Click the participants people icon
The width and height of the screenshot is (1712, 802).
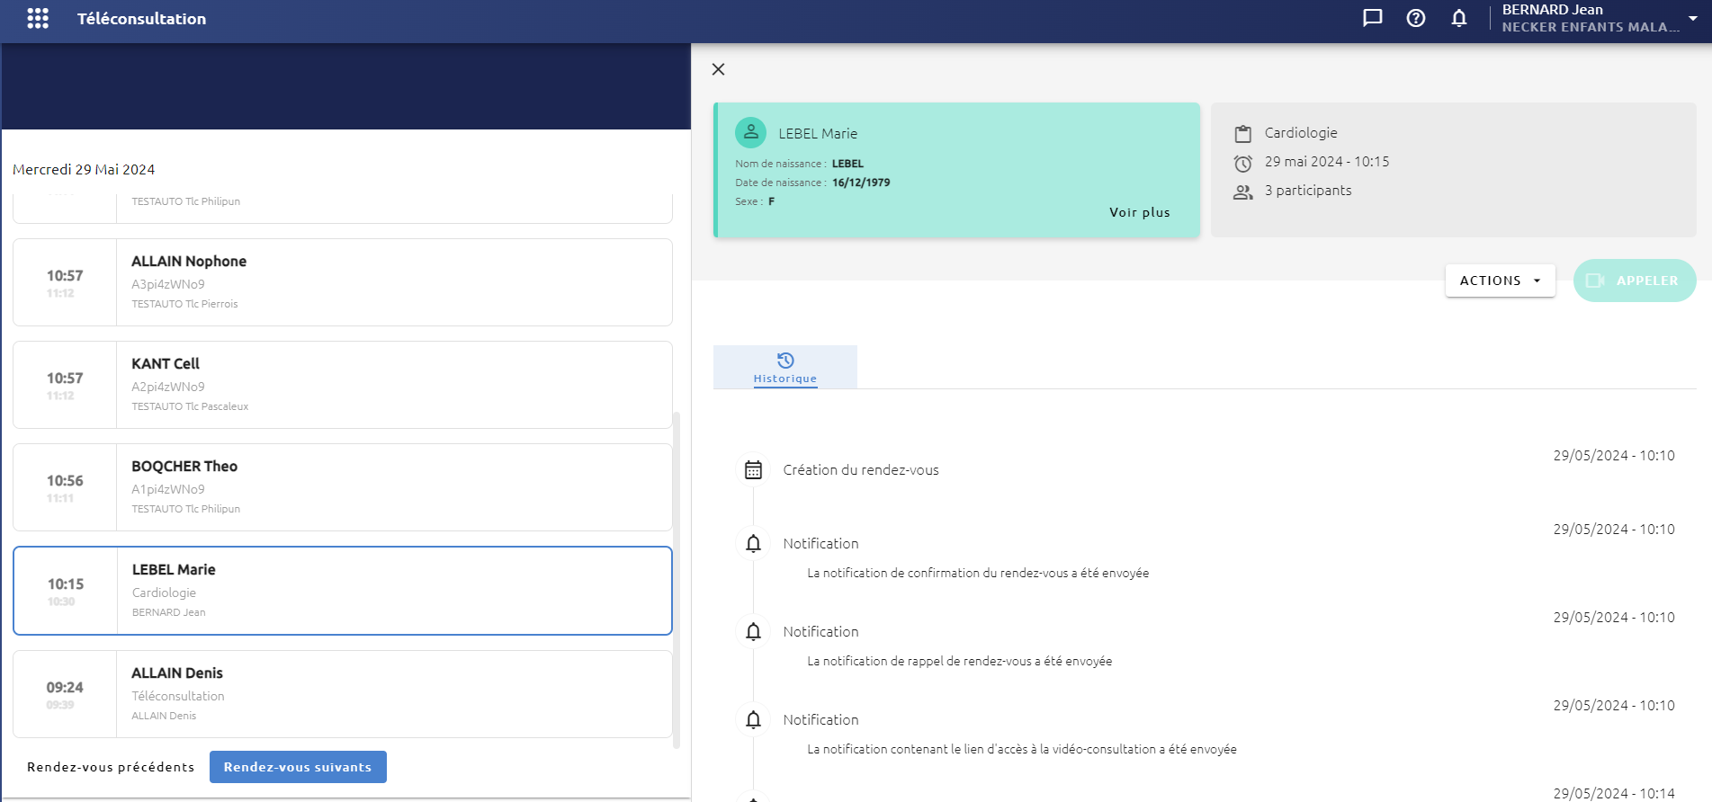coord(1242,192)
